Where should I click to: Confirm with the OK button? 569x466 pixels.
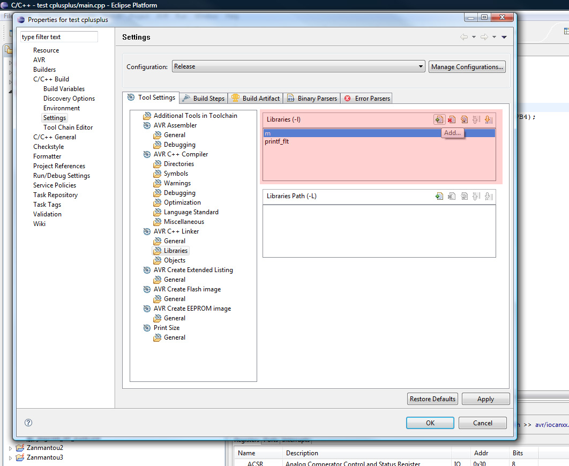coord(430,423)
